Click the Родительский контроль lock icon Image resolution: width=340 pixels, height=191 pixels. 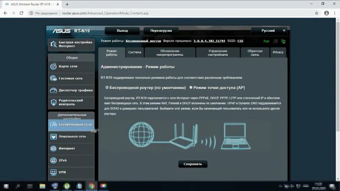tap(53, 102)
